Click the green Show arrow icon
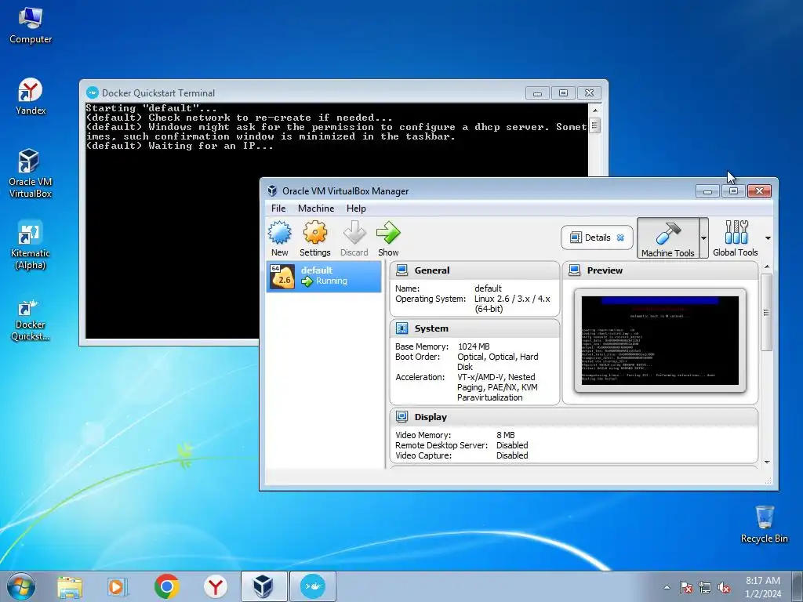 (x=388, y=233)
